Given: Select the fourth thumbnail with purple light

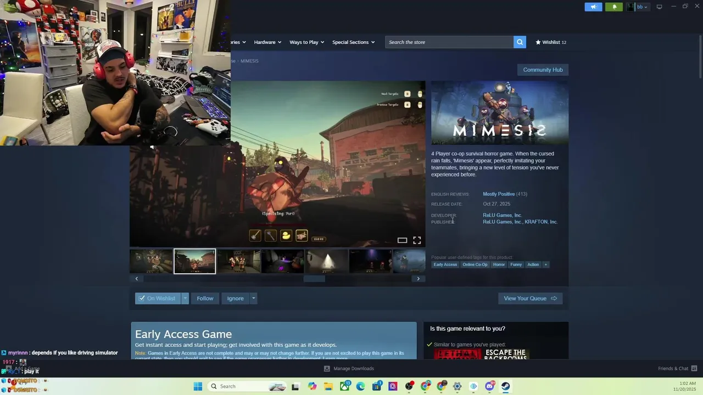Looking at the screenshot, I should tap(283, 261).
